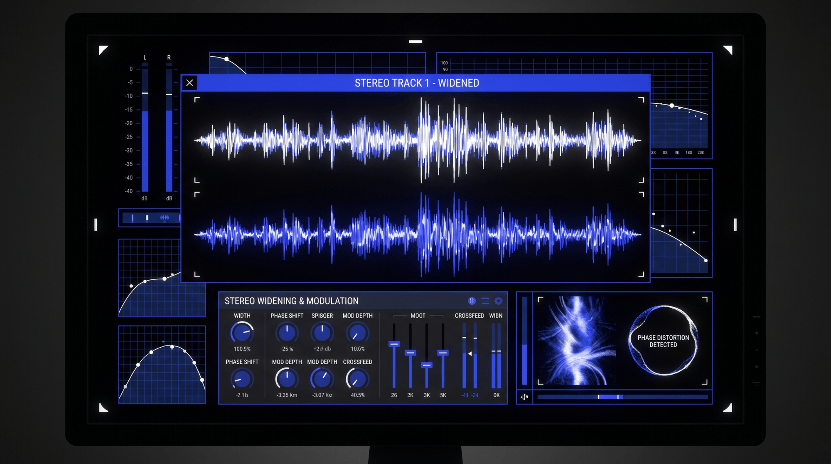831x464 pixels.
Task: Click the 10.6% mod depth value
Action: coord(357,349)
